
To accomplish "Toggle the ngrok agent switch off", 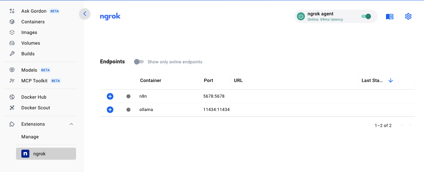I will (x=366, y=16).
